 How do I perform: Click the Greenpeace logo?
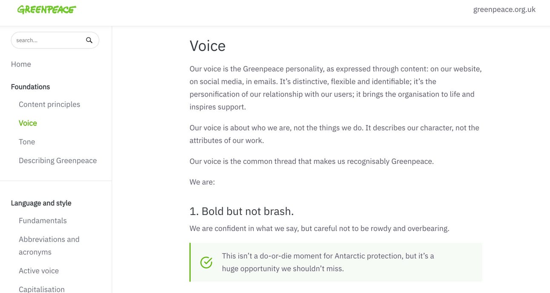coord(47,9)
